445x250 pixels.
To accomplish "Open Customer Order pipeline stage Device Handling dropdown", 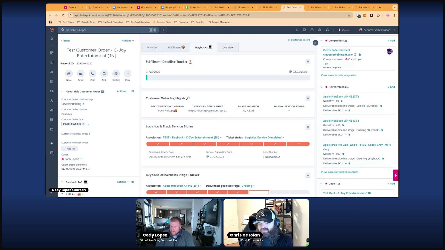I will [72, 104].
